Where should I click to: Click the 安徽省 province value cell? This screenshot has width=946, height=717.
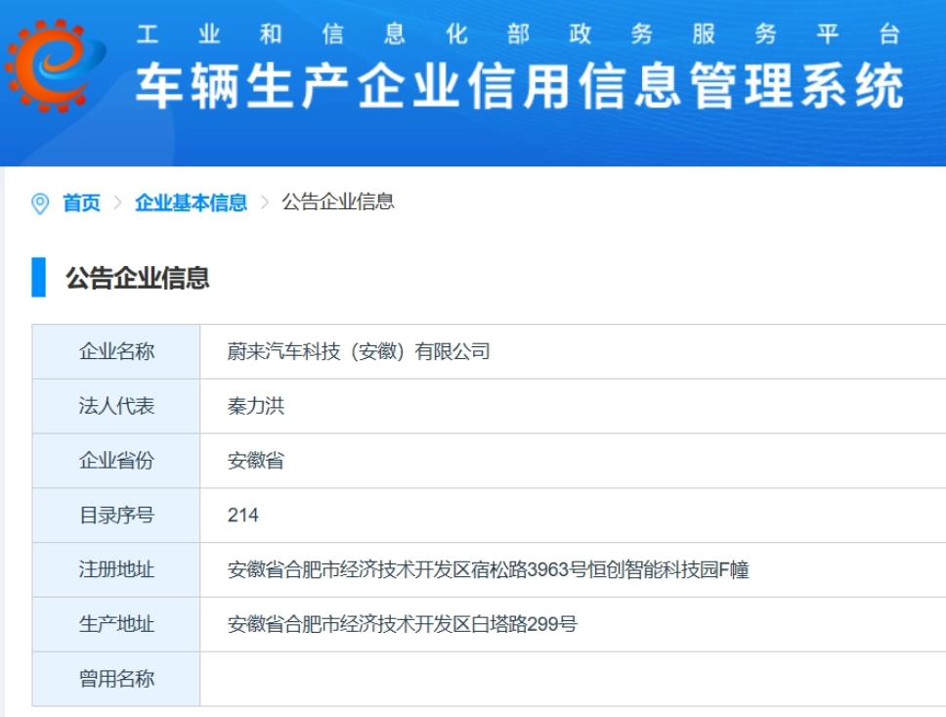click(256, 461)
